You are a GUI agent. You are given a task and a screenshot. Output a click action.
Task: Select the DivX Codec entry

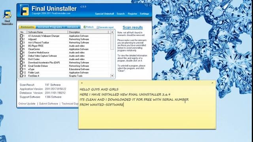click(64, 59)
